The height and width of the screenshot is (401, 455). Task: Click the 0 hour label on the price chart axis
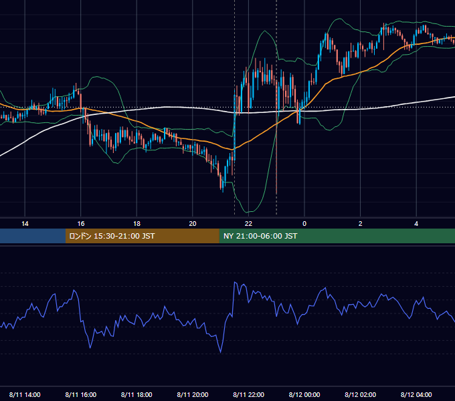[304, 224]
